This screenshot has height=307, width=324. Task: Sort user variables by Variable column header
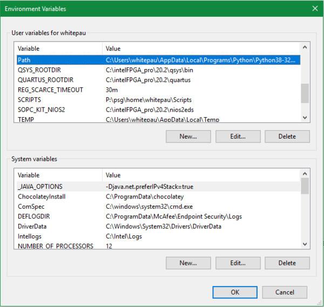(58, 49)
